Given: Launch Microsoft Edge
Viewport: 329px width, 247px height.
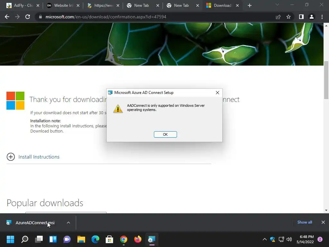Looking at the screenshot, I should (95, 239).
